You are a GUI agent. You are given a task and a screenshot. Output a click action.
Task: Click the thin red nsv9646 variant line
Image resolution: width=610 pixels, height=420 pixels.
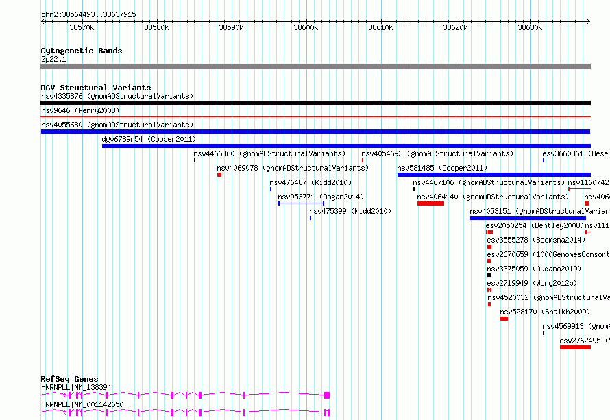coord(315,116)
